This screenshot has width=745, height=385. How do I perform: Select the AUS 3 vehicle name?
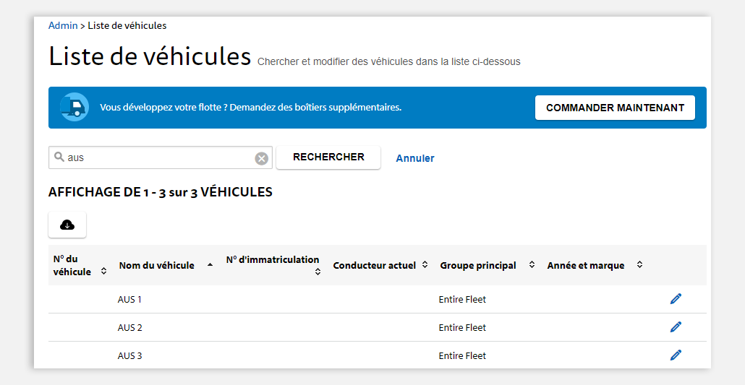[129, 355]
